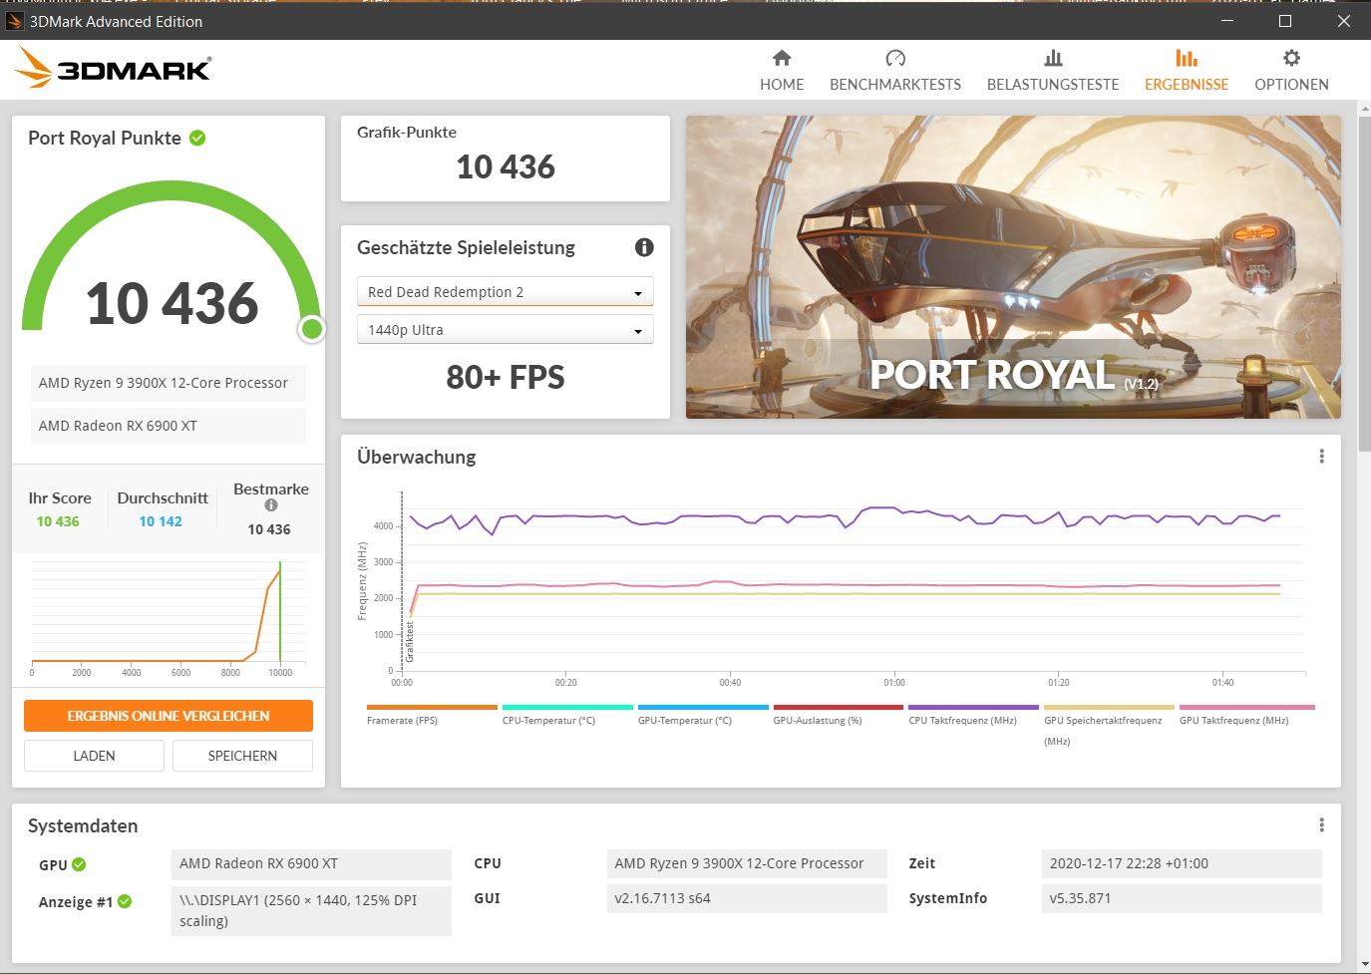Open the 1440p Ultra resolution dropdown
This screenshot has height=974, width=1371.
click(x=505, y=329)
